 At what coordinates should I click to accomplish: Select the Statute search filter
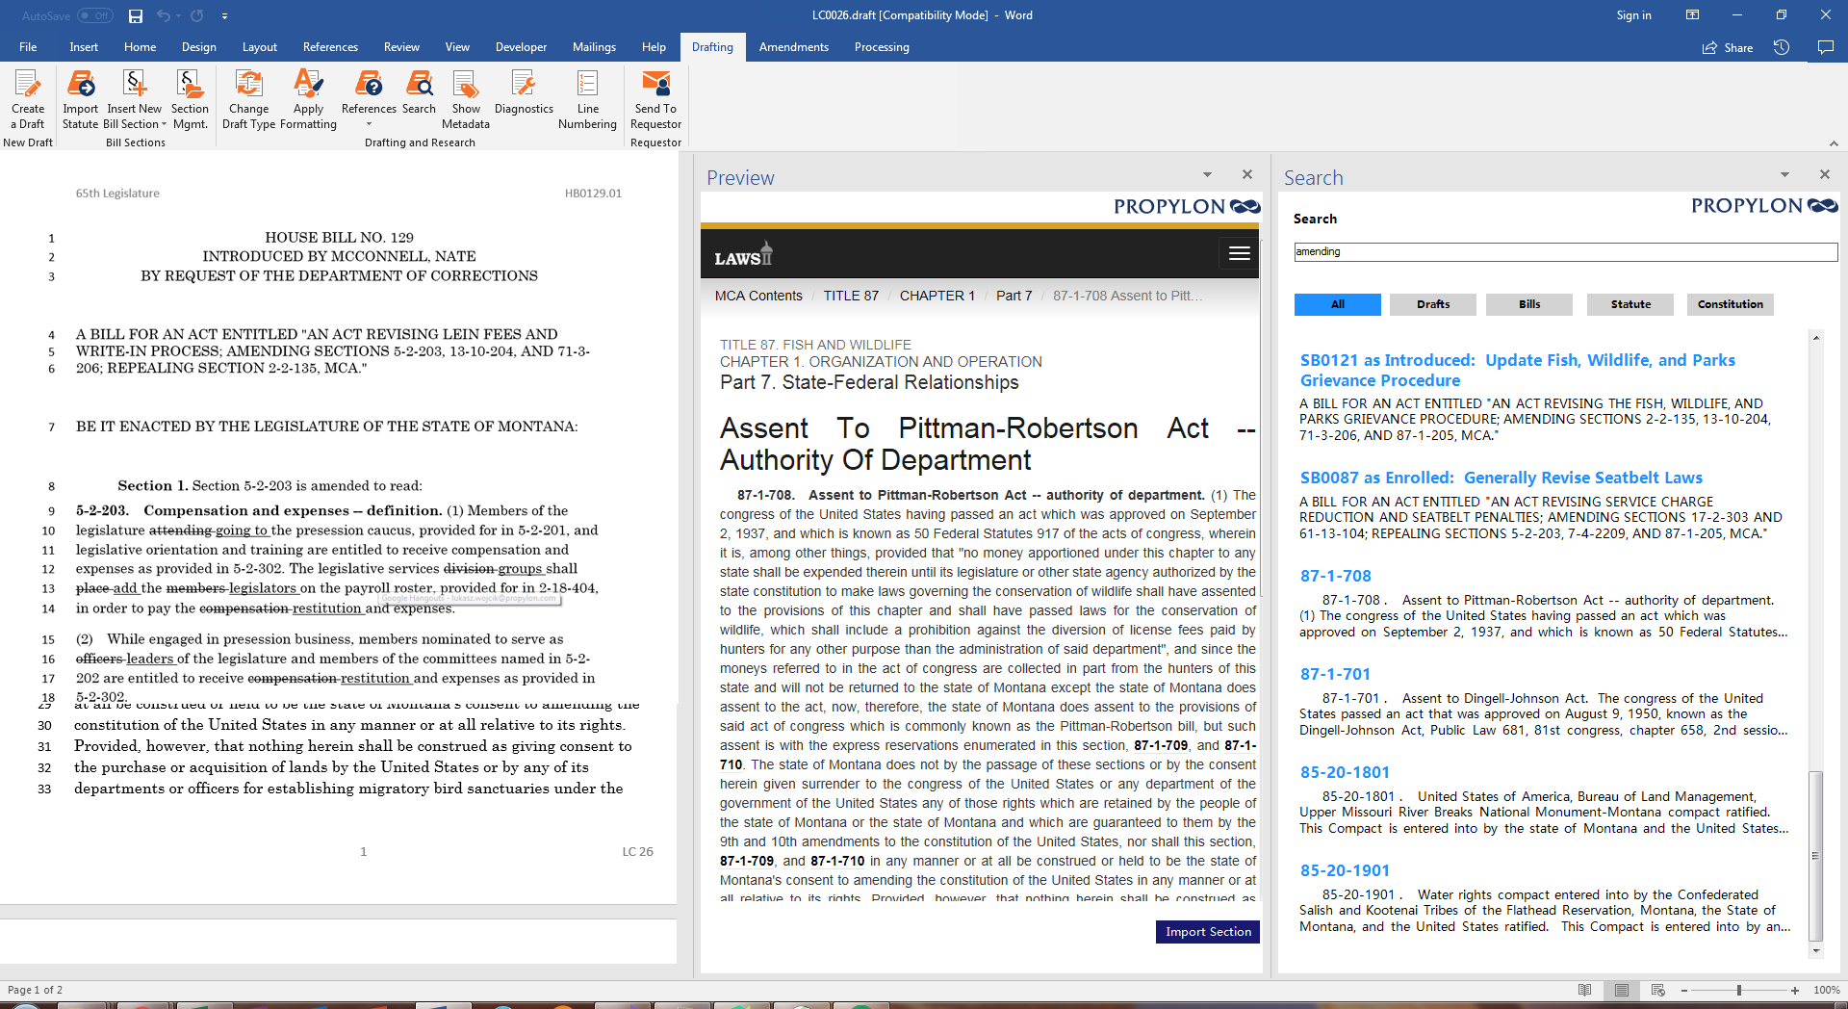click(1630, 304)
